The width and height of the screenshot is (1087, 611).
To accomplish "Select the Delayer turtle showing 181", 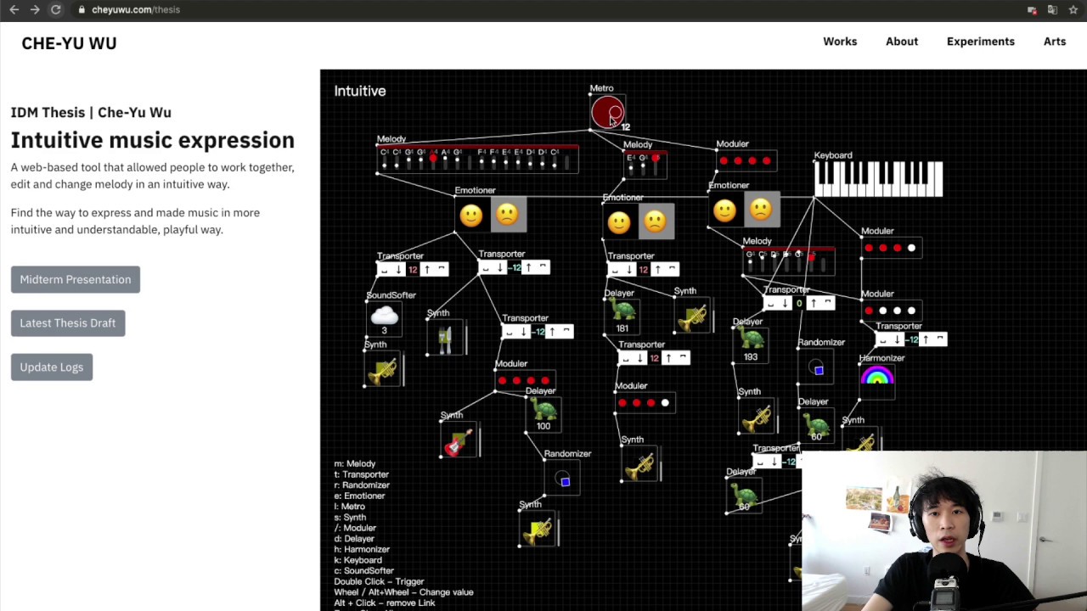I will coord(622,311).
